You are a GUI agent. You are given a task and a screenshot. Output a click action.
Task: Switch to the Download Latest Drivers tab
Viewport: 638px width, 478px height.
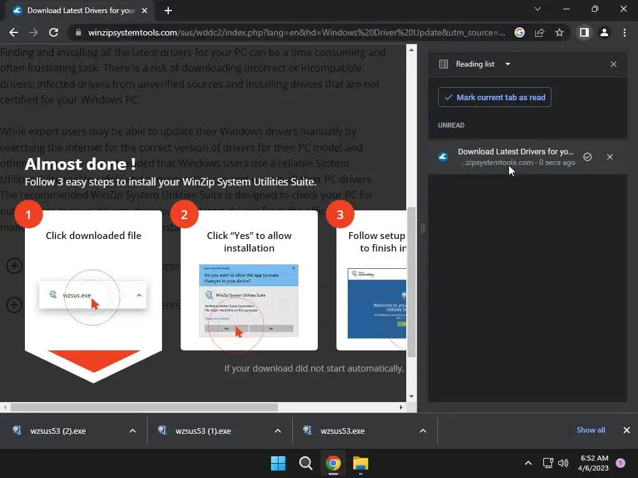click(80, 11)
